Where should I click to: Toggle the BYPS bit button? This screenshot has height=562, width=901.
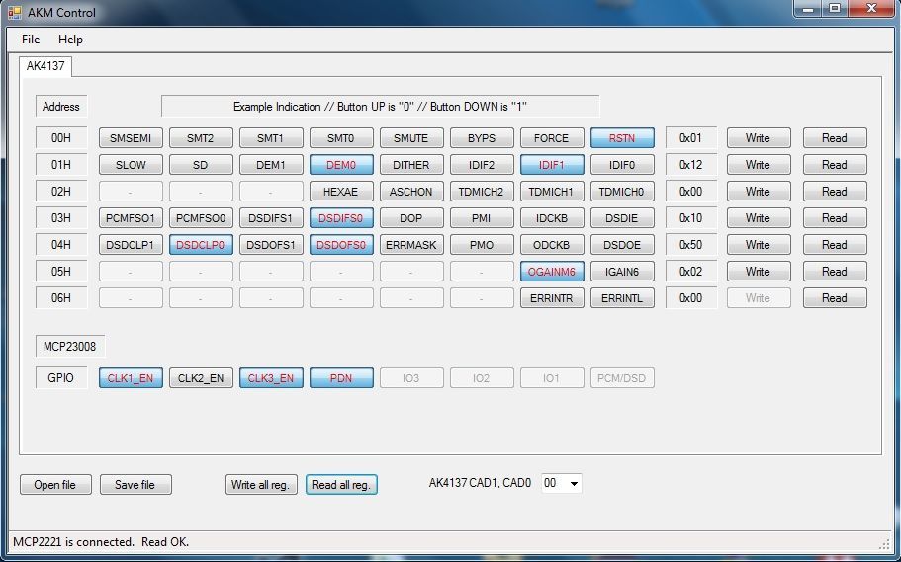tap(482, 137)
